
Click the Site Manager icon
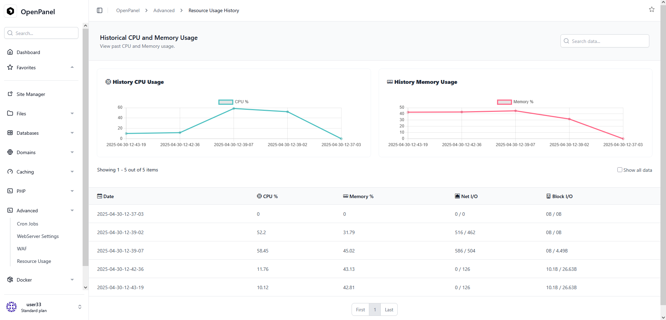tap(10, 94)
